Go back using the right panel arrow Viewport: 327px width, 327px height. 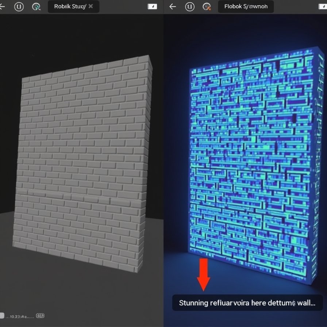[x=173, y=7]
